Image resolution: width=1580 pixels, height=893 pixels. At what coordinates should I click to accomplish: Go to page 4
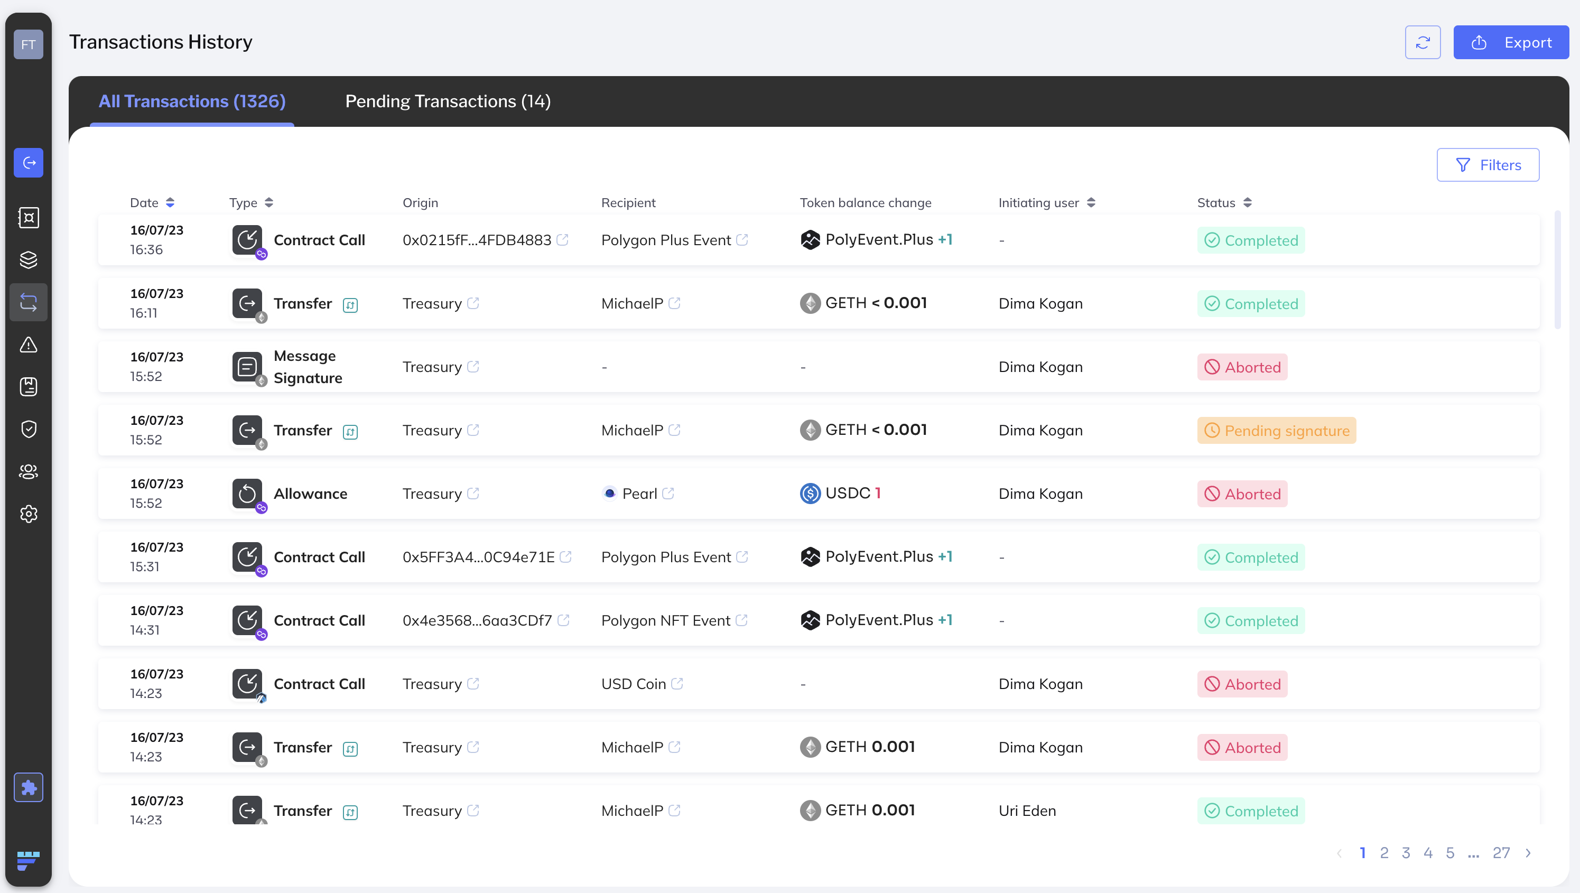pos(1428,853)
